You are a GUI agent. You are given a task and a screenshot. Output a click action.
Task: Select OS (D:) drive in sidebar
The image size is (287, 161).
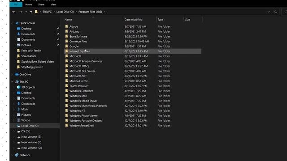(x=26, y=131)
